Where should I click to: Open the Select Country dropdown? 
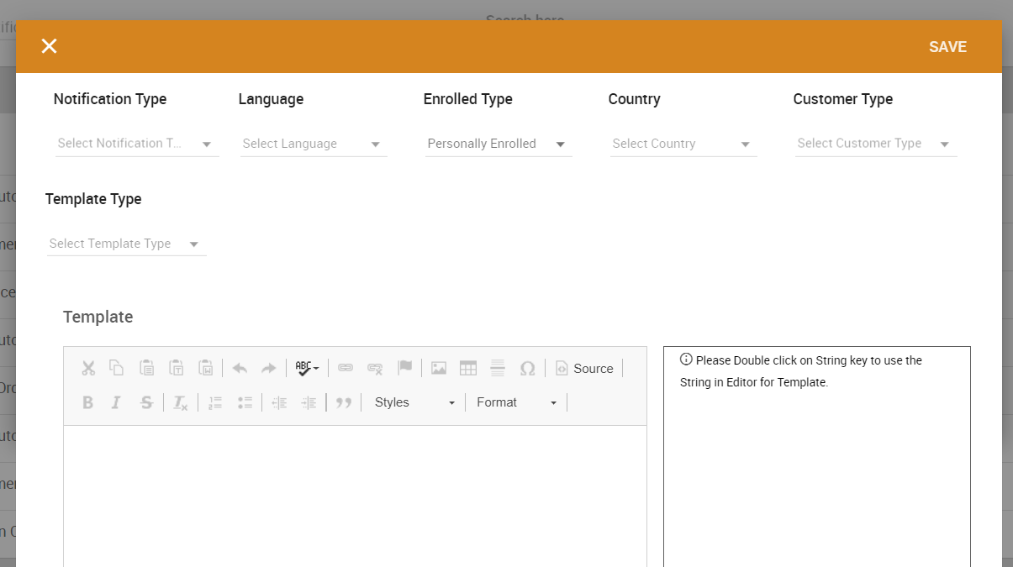(x=683, y=144)
